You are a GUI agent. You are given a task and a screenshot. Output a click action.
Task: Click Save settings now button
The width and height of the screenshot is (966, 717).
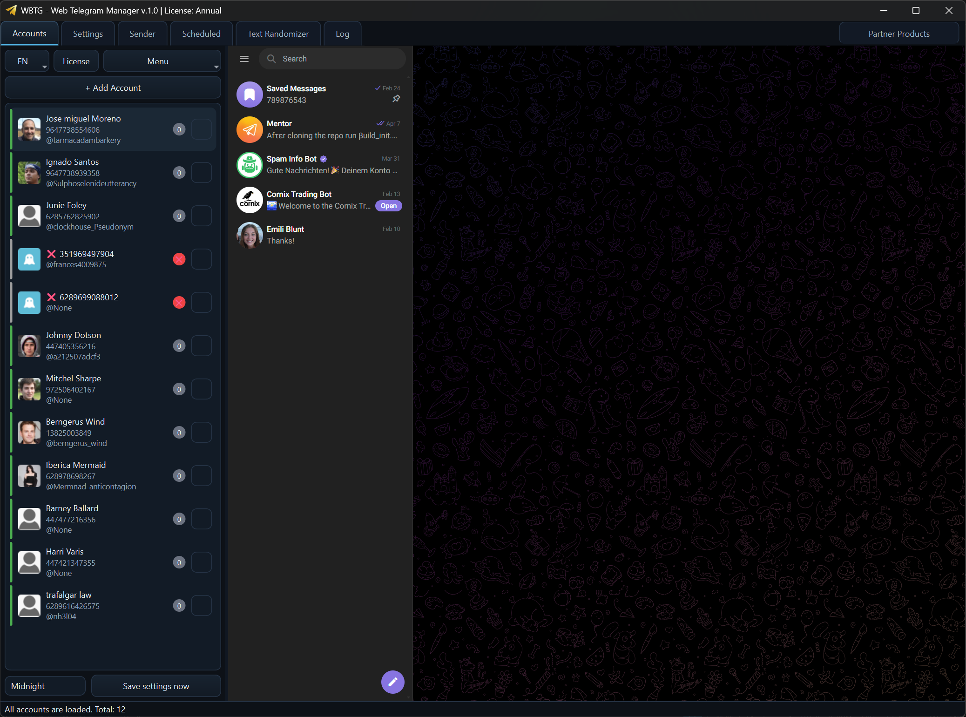[156, 686]
